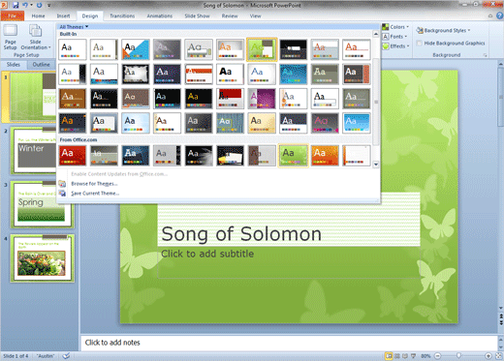The image size is (504, 361).
Task: Click the spell check icon in the status bar
Action: pos(66,356)
